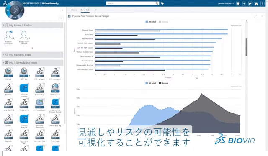Viewport: 268px width, 156px height.
Task: Click the peak point of the Rating area series
Action: 201,94
